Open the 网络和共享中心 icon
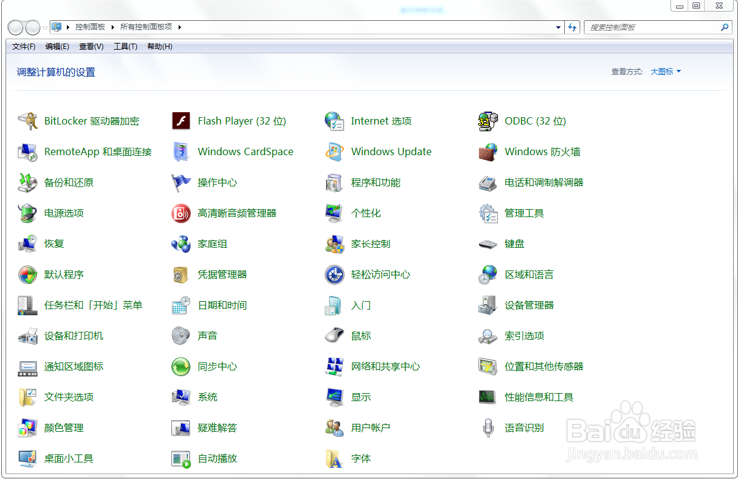This screenshot has width=738, height=479. 335,366
